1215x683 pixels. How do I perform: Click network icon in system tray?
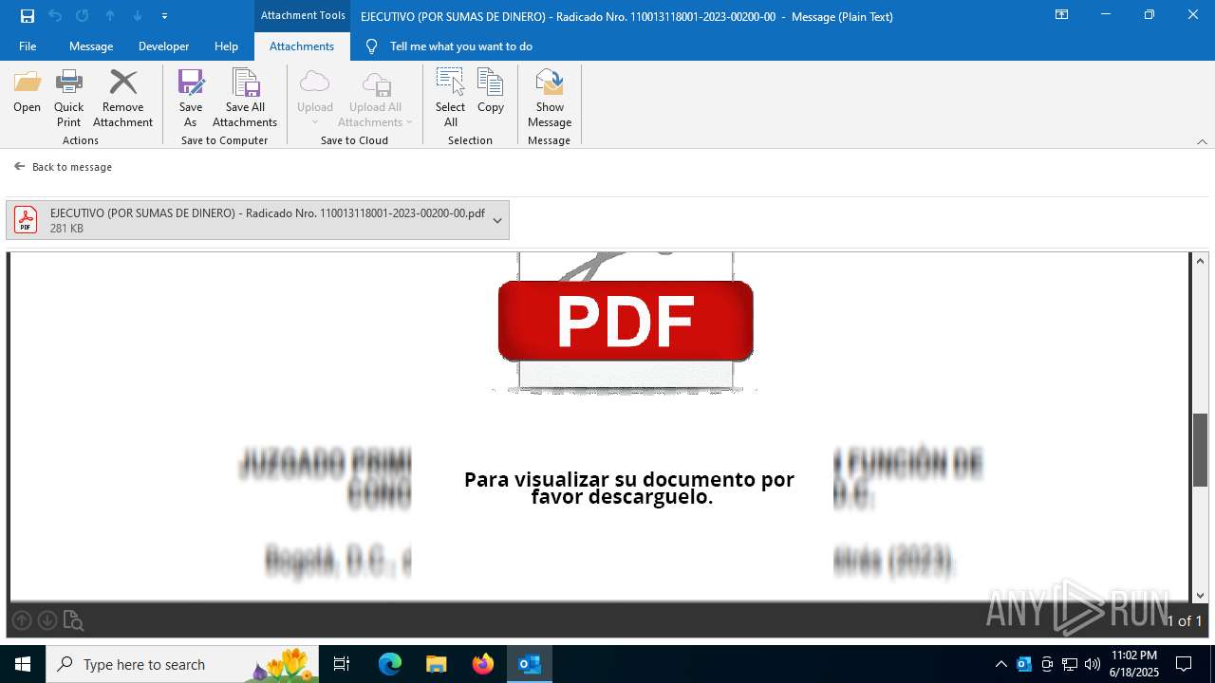tap(1070, 664)
